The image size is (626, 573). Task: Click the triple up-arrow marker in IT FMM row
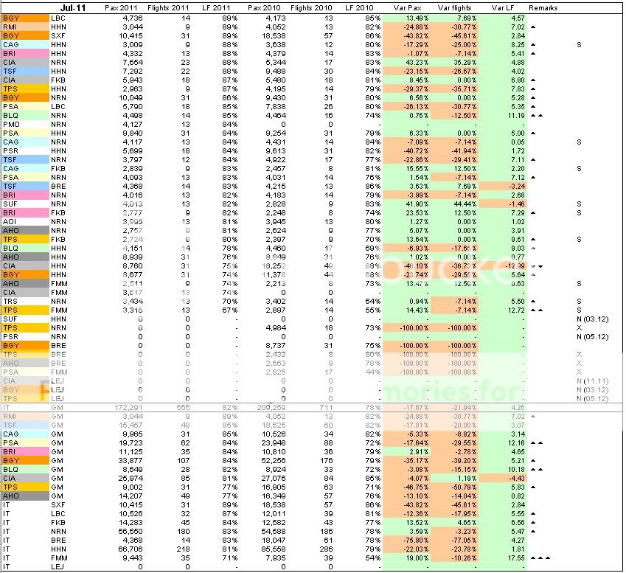[x=540, y=558]
